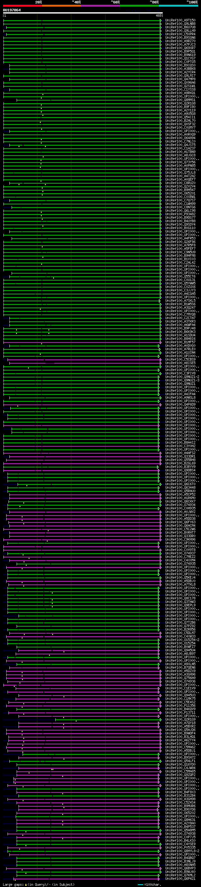
Task: Click the white query sequence bar
Action: point(83,13)
